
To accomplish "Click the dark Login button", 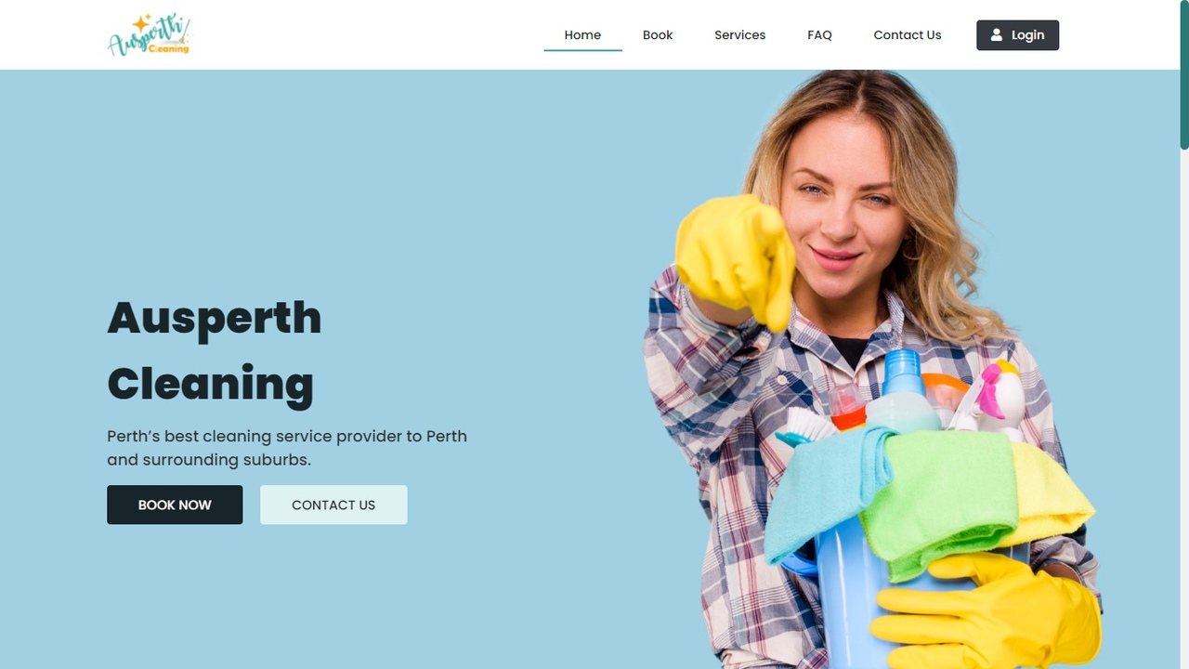I will 1017,35.
